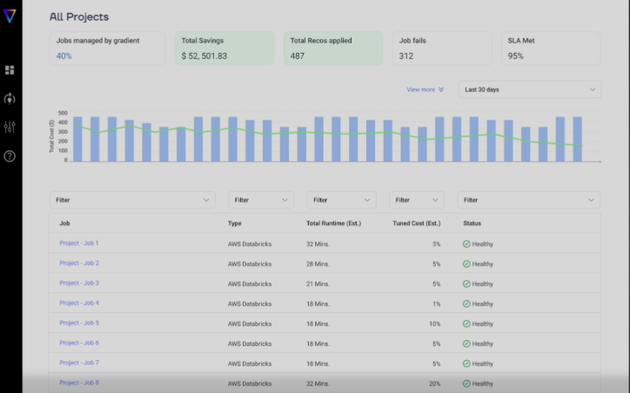Open the Filter dropdown above Status column

(528, 199)
